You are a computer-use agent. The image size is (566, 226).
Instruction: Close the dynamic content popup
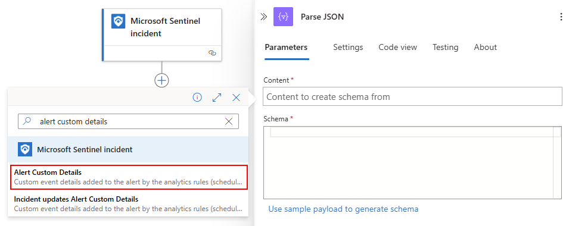(x=237, y=98)
